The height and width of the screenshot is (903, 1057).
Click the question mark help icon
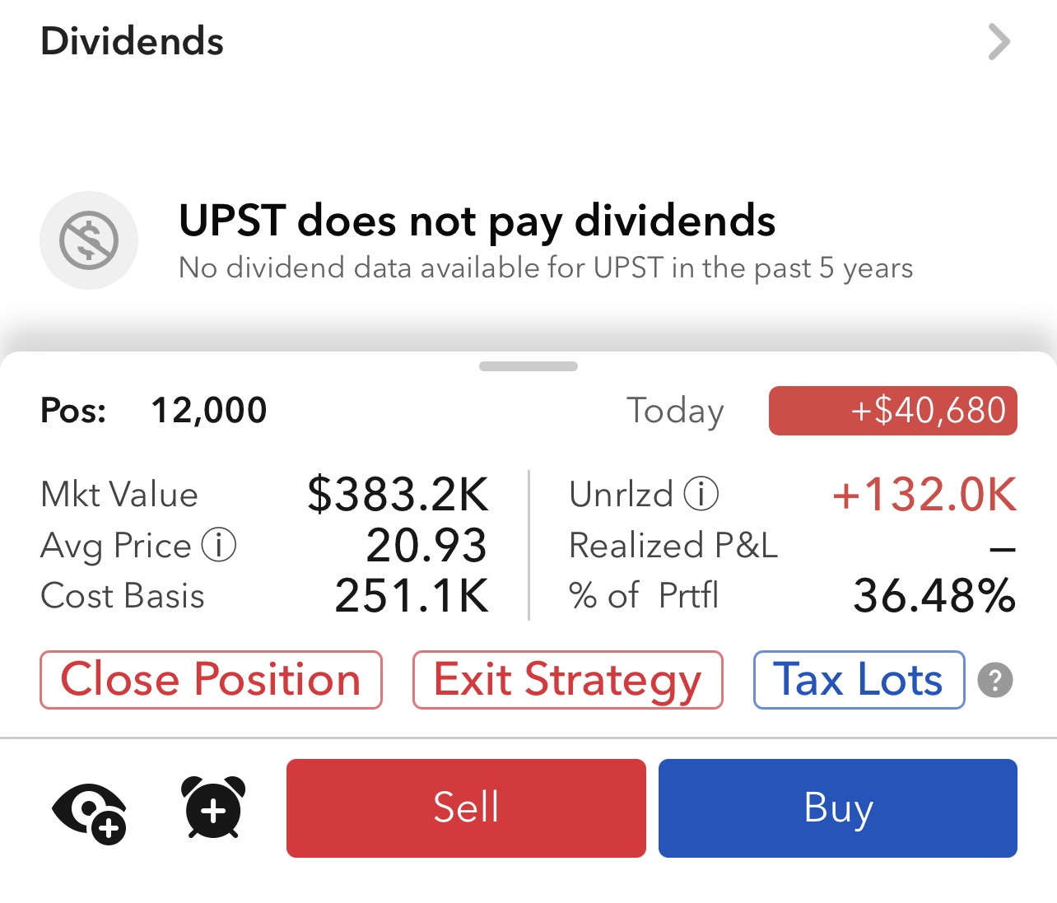[994, 681]
